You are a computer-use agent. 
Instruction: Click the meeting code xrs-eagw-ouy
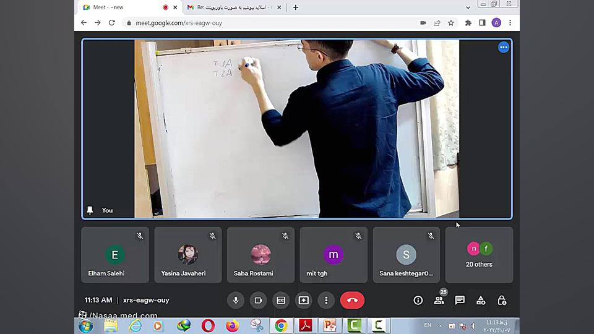(146, 300)
